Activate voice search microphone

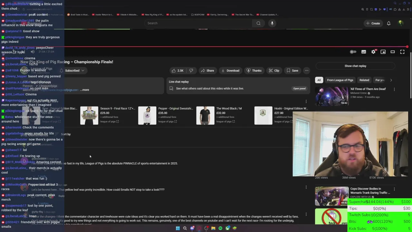coord(272,23)
